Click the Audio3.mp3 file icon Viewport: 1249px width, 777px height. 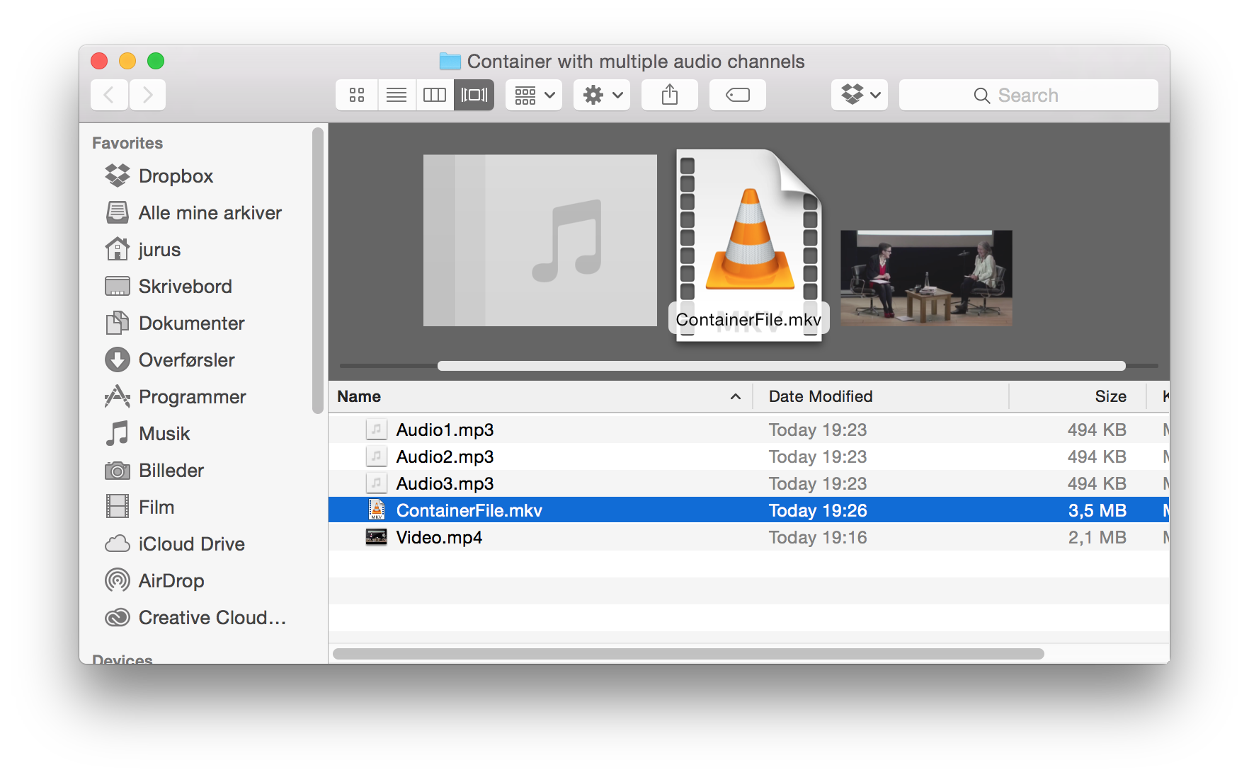pyautogui.click(x=376, y=483)
